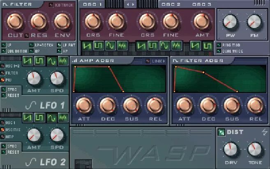Viewport: 270px width, 169px height.
Task: Enable KB TRACK in filter section
Action: point(51,5)
